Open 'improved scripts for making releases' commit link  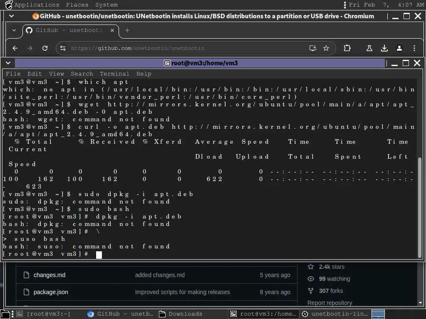point(182,292)
